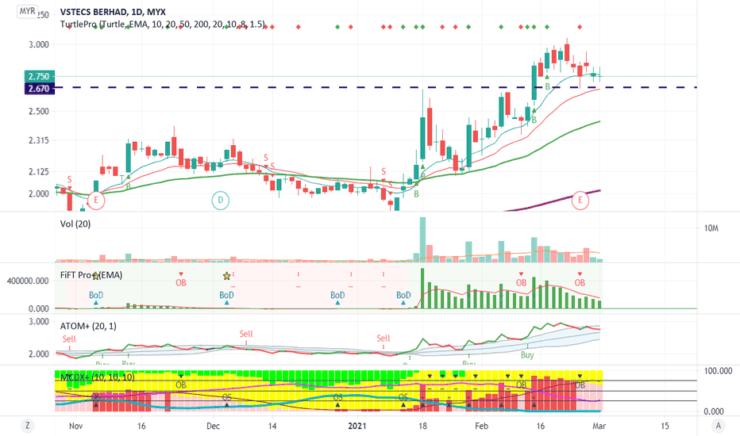The height and width of the screenshot is (436, 740).
Task: Click the 15 date label on time axis
Action: pos(665,426)
